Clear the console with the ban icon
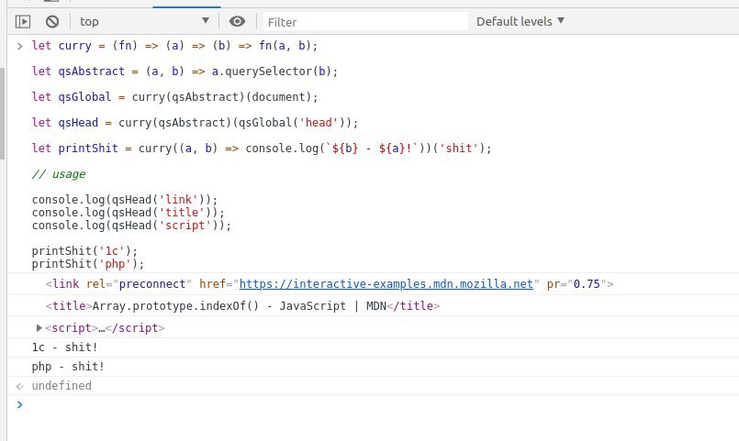The width and height of the screenshot is (739, 441). [x=52, y=22]
